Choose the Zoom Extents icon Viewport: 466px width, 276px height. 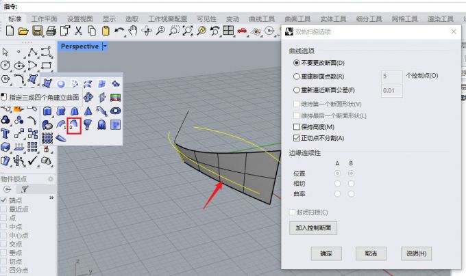click(188, 31)
